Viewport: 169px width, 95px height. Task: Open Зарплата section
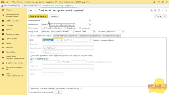coord(10,47)
